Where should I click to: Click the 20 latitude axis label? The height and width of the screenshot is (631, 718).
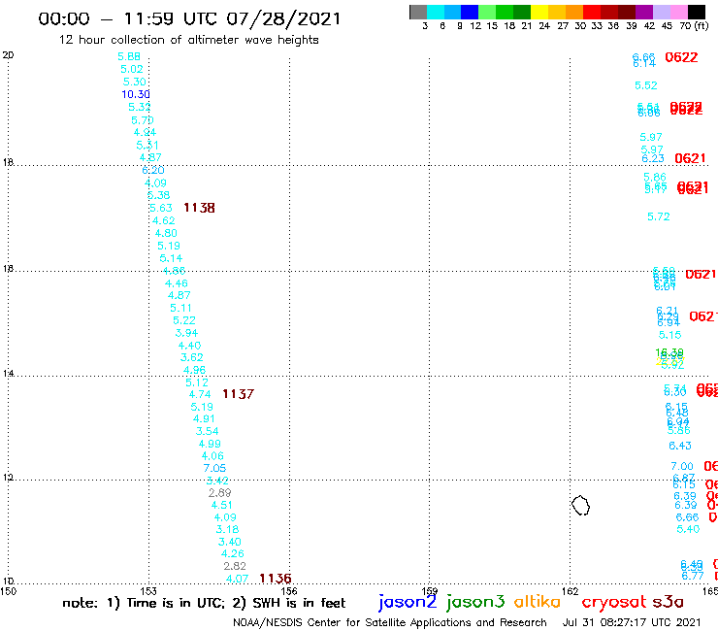click(8, 55)
